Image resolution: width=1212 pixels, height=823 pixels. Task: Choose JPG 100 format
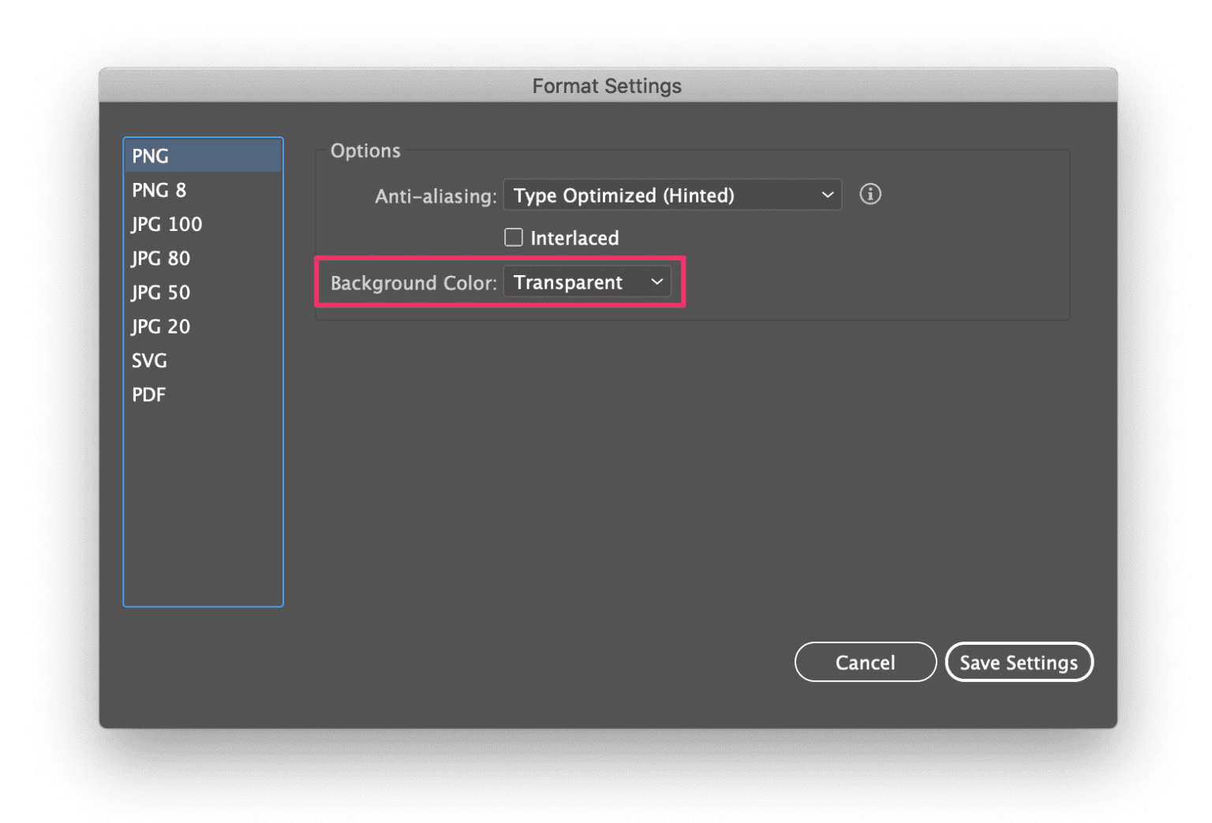coord(203,224)
